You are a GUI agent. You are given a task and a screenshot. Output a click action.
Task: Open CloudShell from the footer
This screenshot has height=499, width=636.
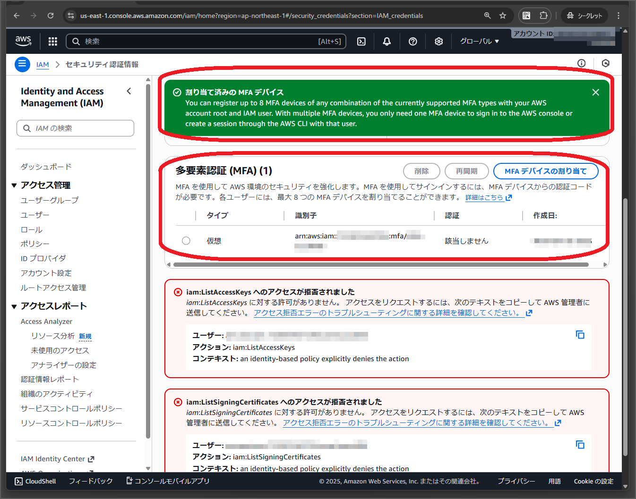point(35,481)
